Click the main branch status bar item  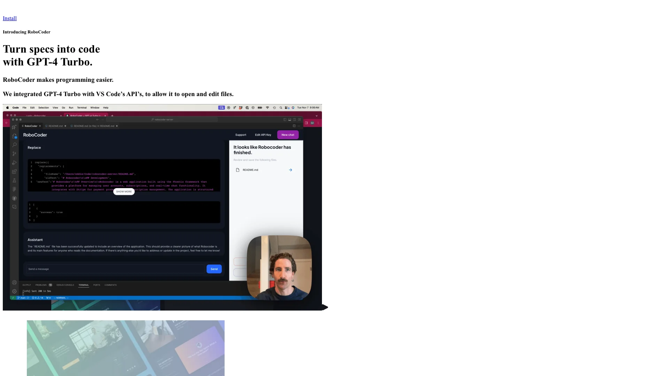(x=23, y=298)
